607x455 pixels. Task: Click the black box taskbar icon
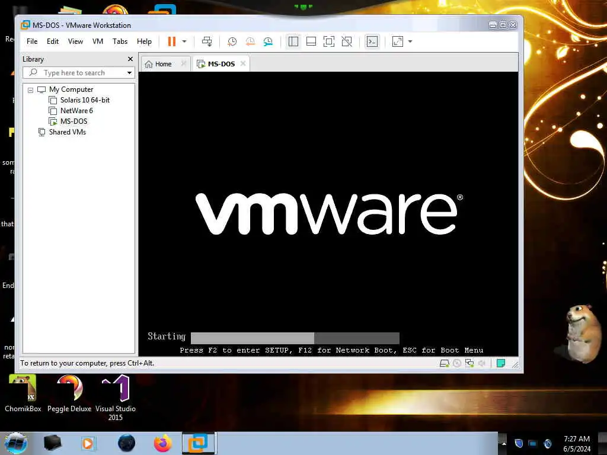pos(52,443)
